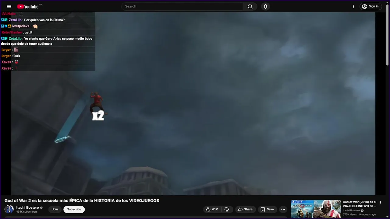The width and height of the screenshot is (390, 219).
Task: Click iarger's '!lurk' chat message
Action: tap(17, 56)
